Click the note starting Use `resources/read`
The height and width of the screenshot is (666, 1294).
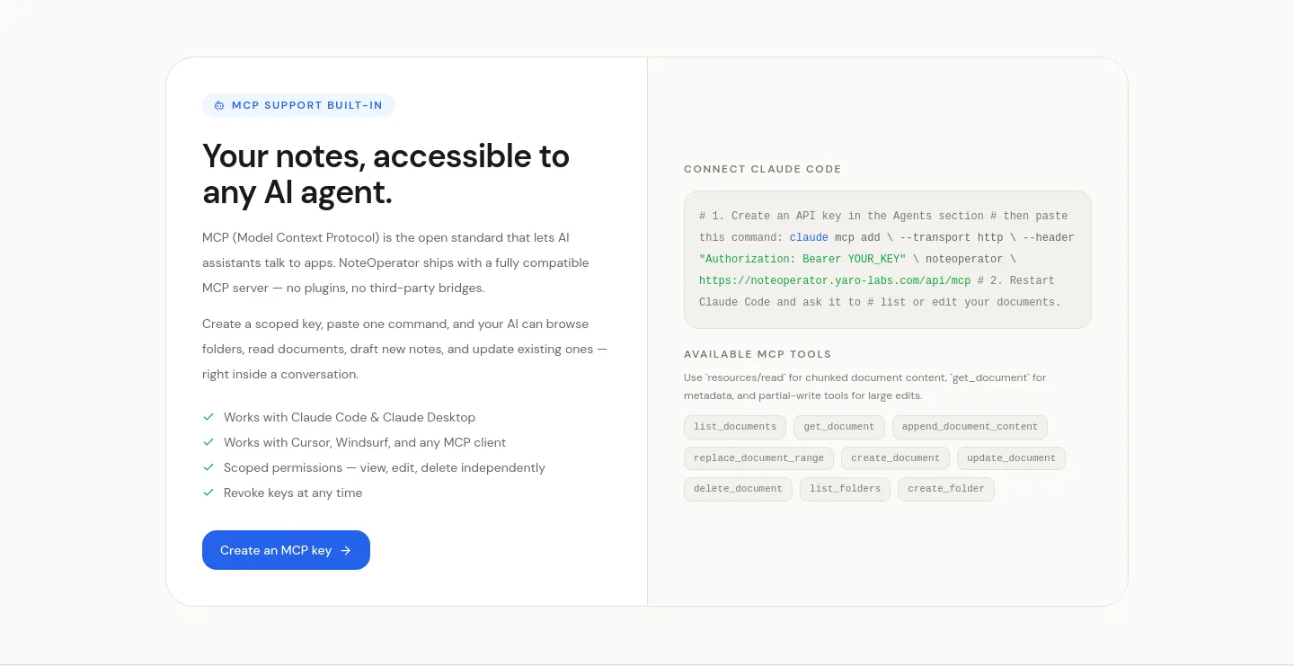pos(864,386)
